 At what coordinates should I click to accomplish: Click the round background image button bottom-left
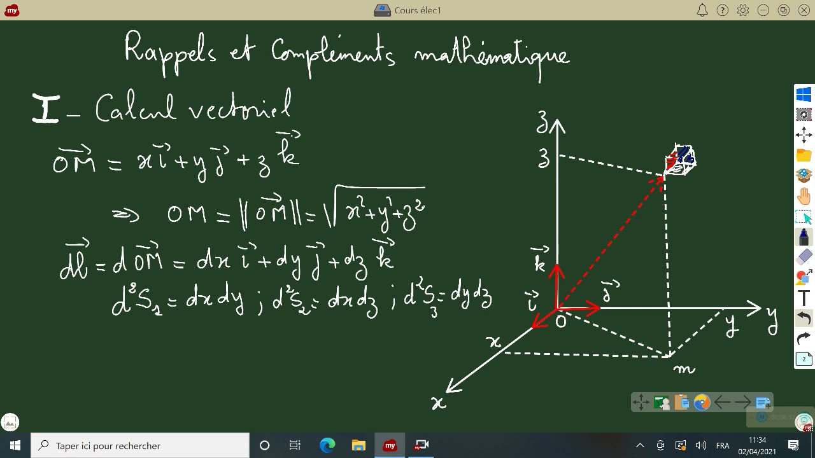coord(10,422)
